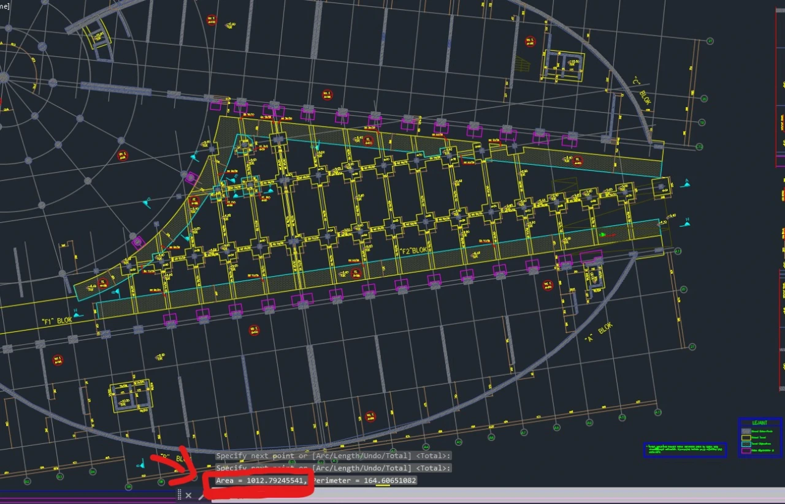Select the yellow rectangle swatch in LEJANT legend
785x504 pixels.
tap(746, 438)
